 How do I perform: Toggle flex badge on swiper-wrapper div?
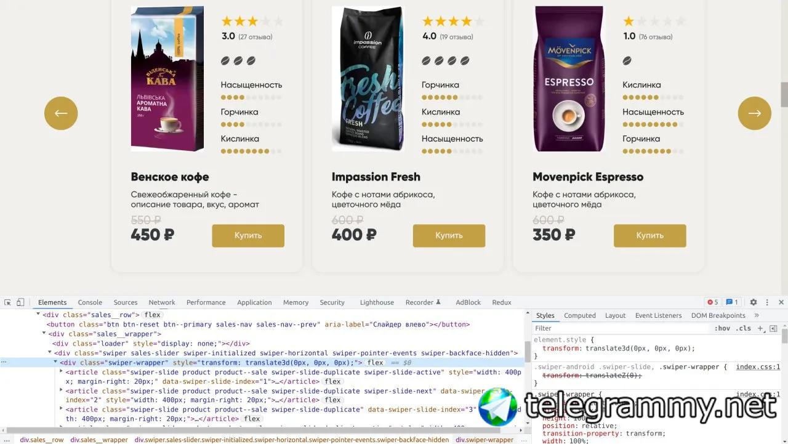pyautogui.click(x=375, y=363)
